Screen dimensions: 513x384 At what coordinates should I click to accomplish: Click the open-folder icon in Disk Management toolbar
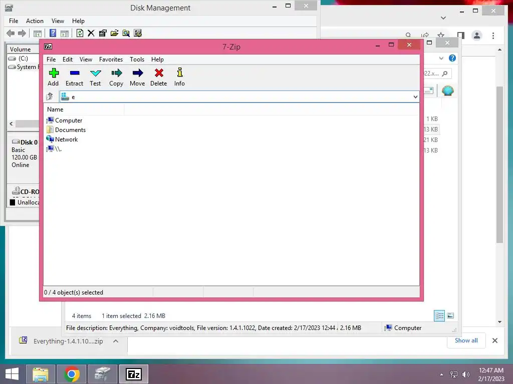click(114, 33)
